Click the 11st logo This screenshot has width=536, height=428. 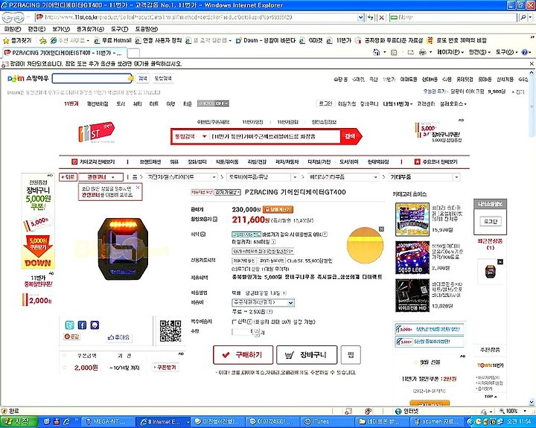tap(96, 132)
